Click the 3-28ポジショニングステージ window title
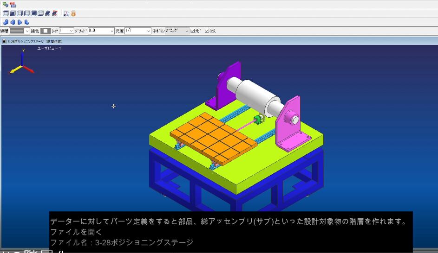Screen dimensions: 438x253 click(35, 42)
